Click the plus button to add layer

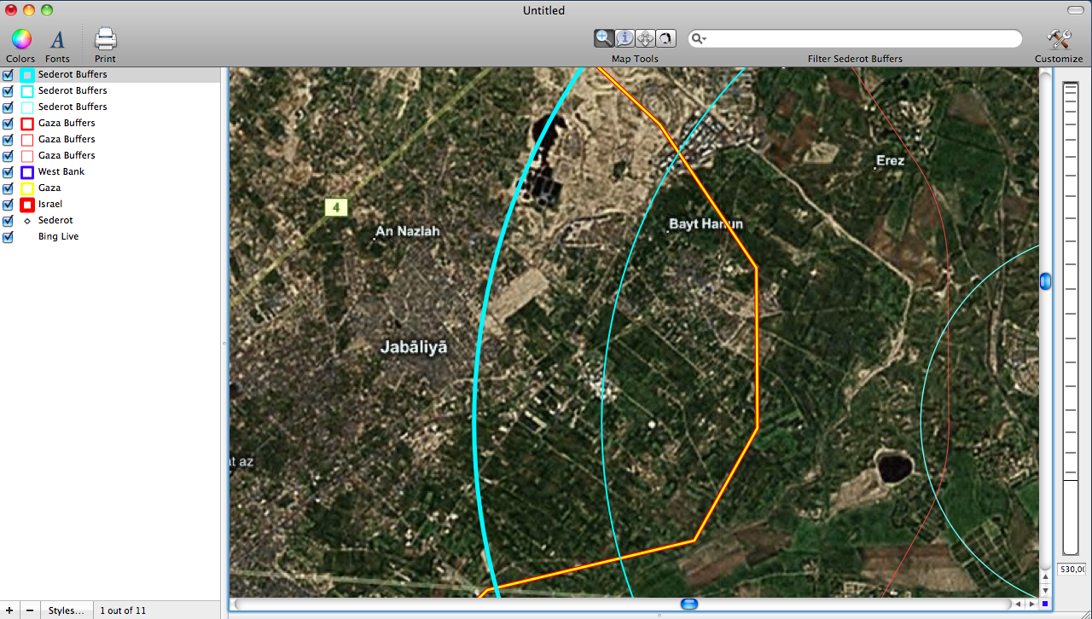click(11, 610)
